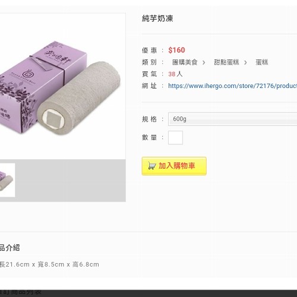Viewport: 297px width, 297px height.
Task: Click the main taro roll cake image
Action: [x=79, y=99]
